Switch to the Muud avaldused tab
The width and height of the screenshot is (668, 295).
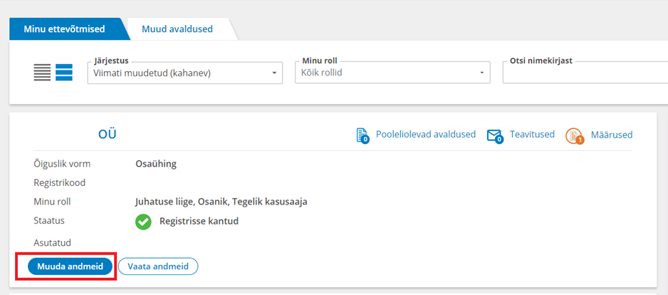(x=177, y=29)
